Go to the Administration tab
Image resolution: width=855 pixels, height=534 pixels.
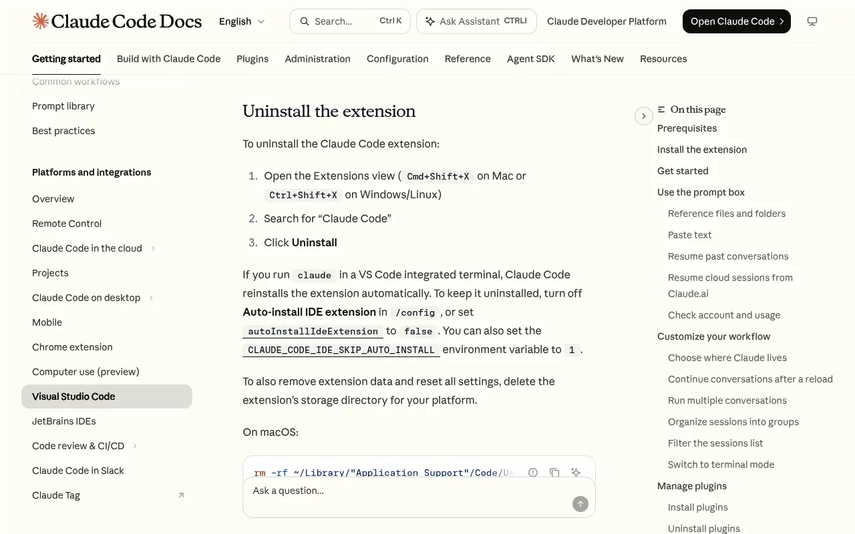(x=317, y=59)
